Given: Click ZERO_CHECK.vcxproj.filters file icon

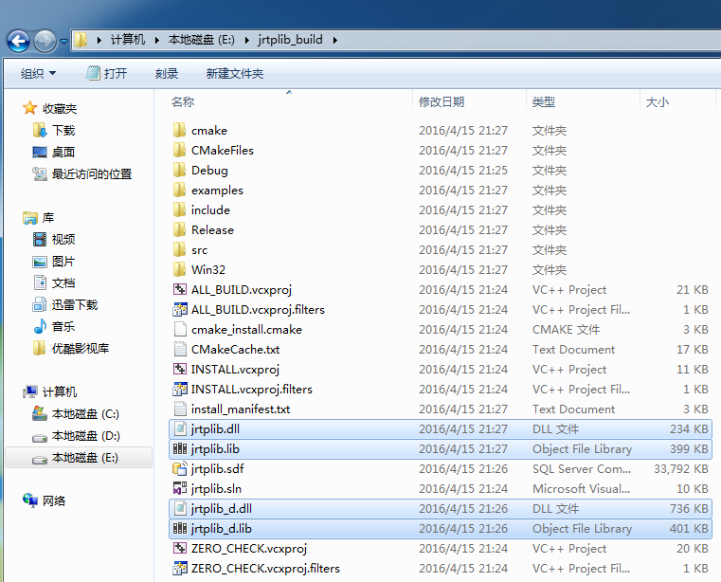Looking at the screenshot, I should coord(179,569).
